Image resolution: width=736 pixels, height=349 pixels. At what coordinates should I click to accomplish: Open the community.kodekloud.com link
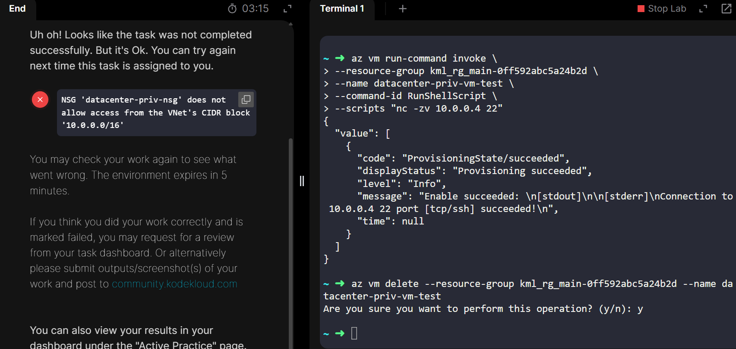174,284
